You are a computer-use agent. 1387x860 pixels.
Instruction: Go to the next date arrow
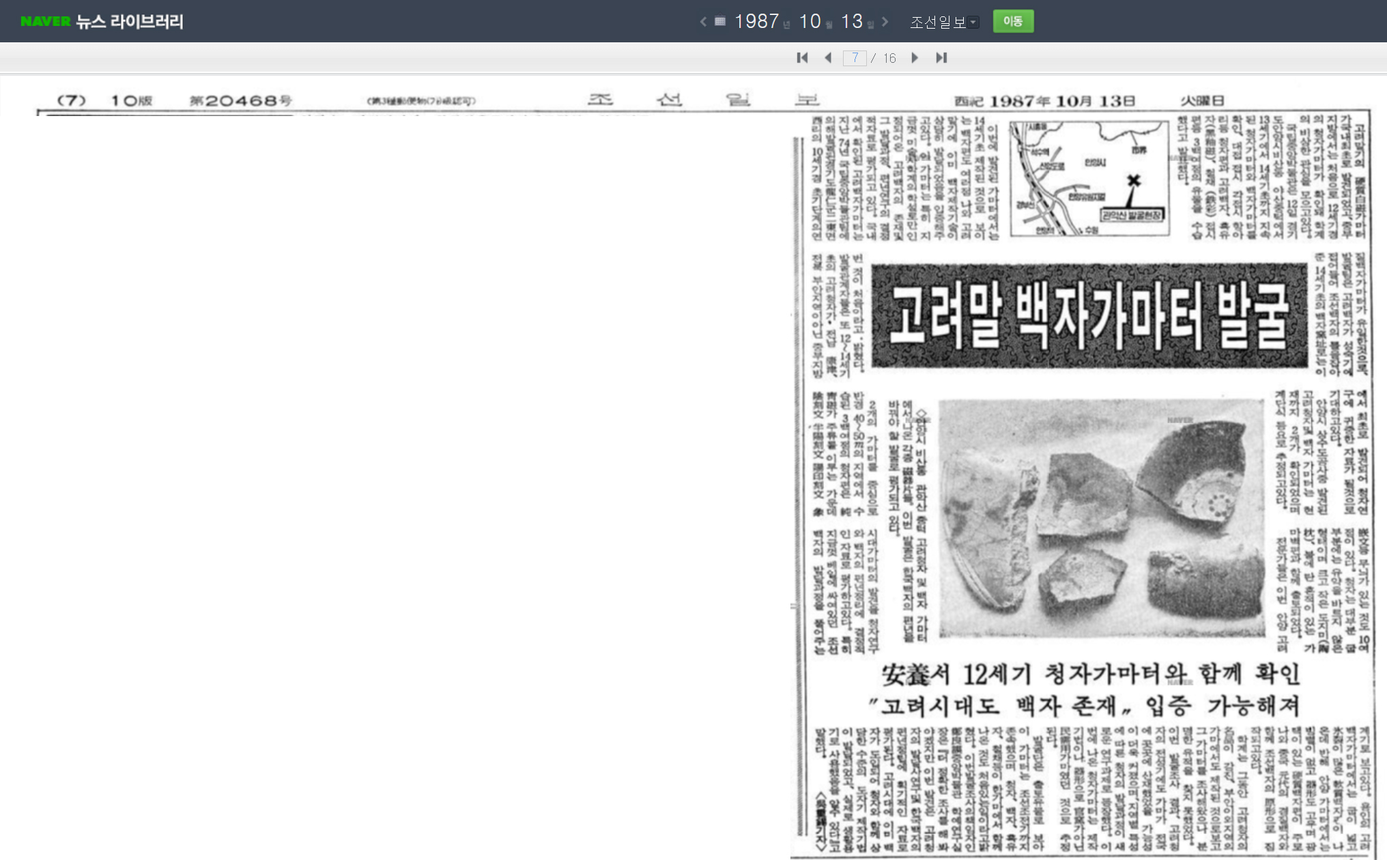pos(885,21)
